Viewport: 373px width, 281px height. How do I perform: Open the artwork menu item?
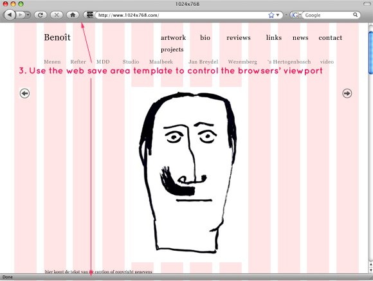(x=173, y=37)
